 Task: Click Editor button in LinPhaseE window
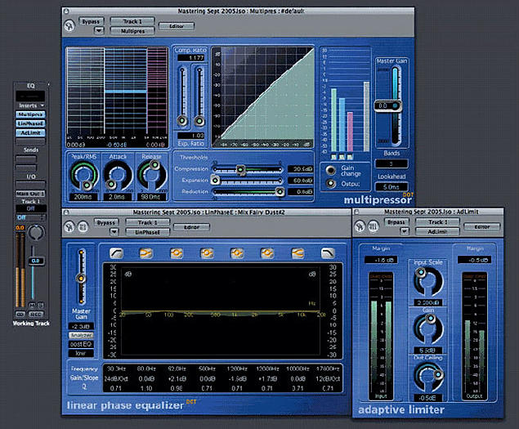click(x=191, y=227)
